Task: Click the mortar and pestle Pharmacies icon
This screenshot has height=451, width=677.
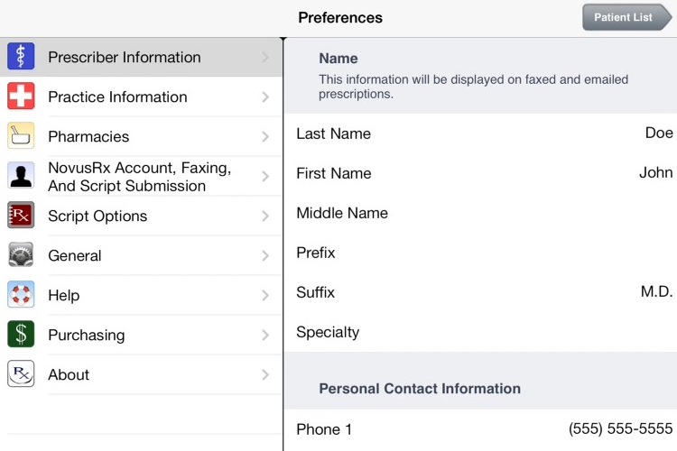Action: tap(21, 136)
